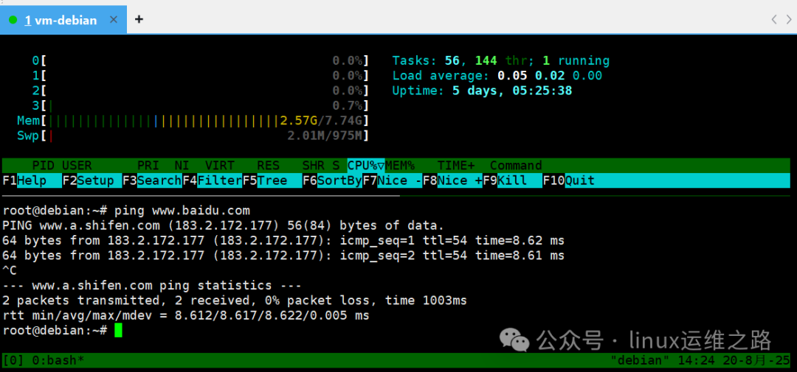Sort by Command column header
The width and height of the screenshot is (797, 372).
pos(516,166)
